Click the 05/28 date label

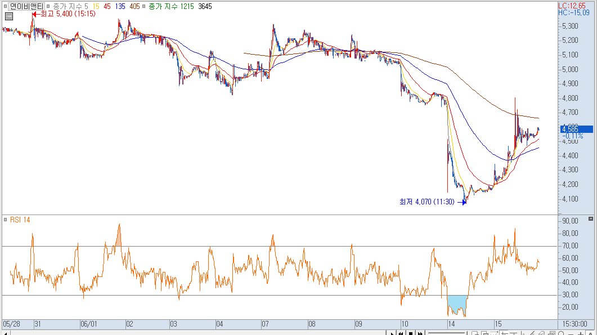click(11, 324)
